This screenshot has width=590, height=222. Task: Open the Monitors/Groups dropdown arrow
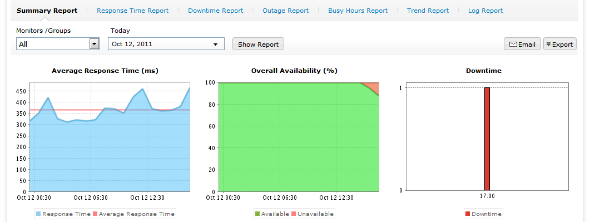coord(94,44)
